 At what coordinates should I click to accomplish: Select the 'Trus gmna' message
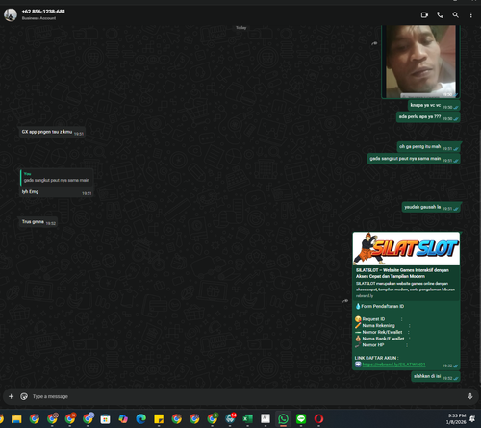click(38, 222)
